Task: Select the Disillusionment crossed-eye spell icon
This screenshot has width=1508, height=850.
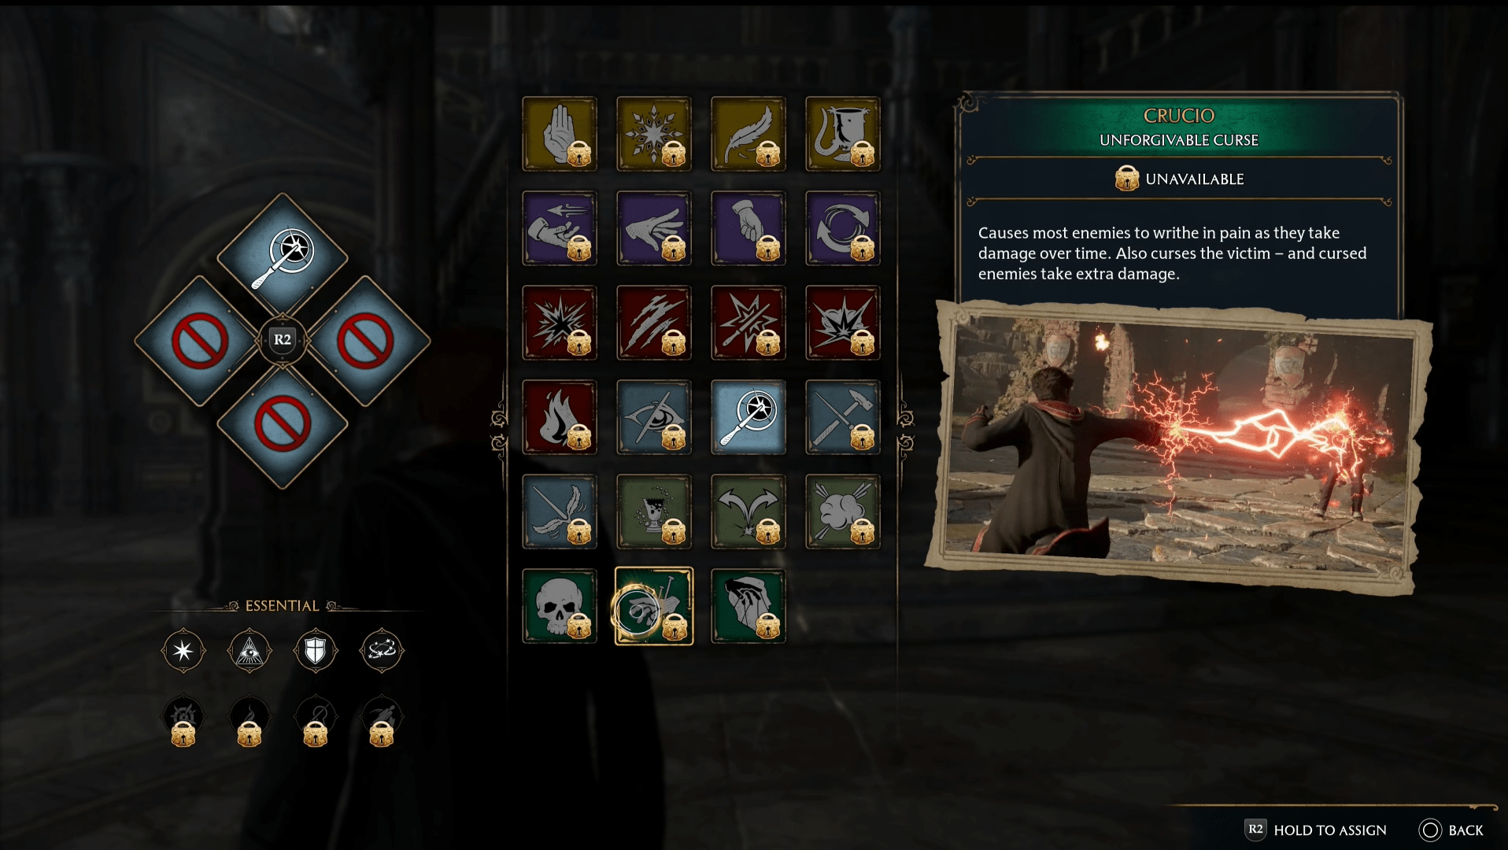Action: pos(654,417)
